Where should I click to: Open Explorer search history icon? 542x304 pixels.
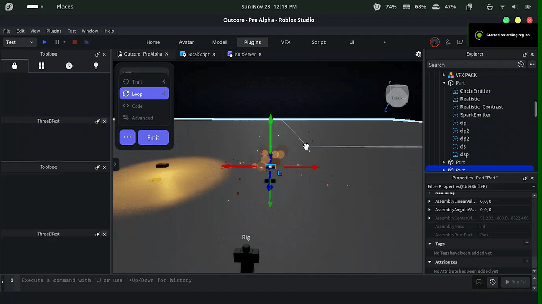(x=521, y=65)
